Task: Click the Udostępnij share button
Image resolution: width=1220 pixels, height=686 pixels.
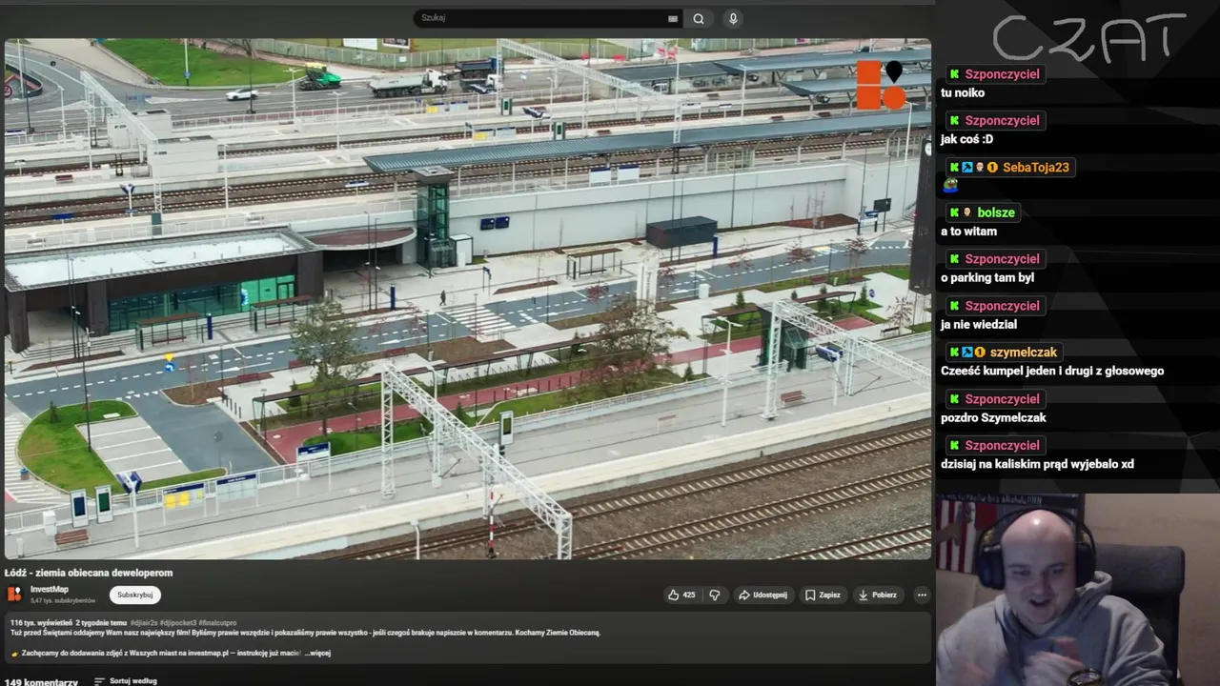Action: (x=762, y=595)
